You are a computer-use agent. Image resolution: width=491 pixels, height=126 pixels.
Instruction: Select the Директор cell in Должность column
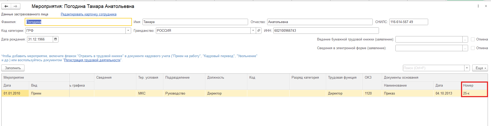pyautogui.click(x=226, y=93)
